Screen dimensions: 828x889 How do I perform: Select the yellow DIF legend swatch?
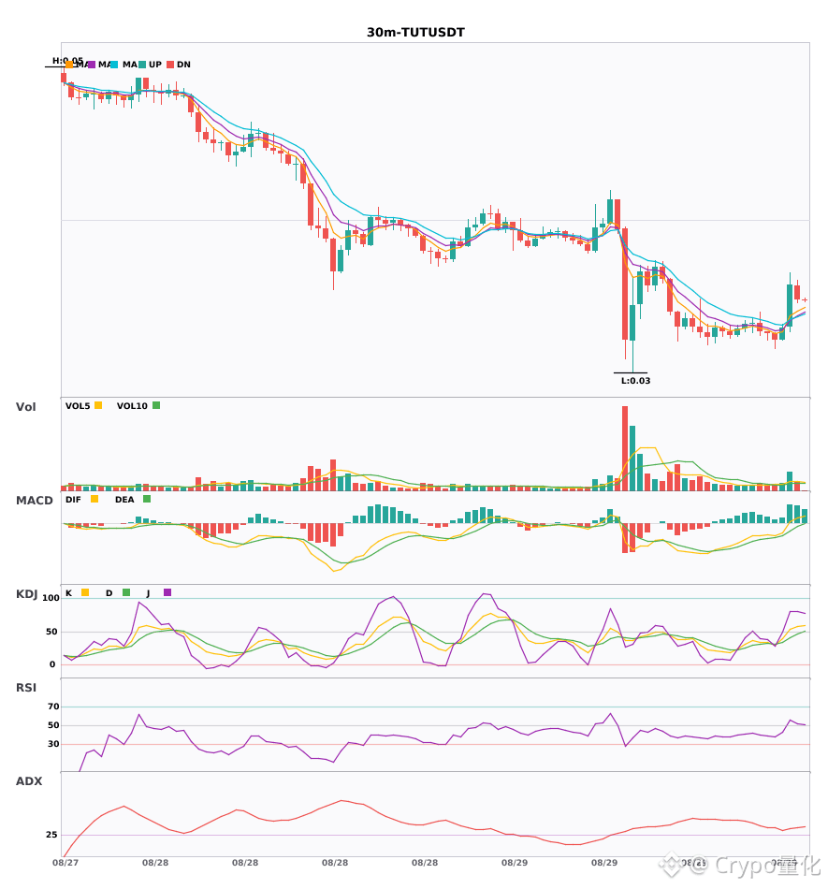point(94,499)
